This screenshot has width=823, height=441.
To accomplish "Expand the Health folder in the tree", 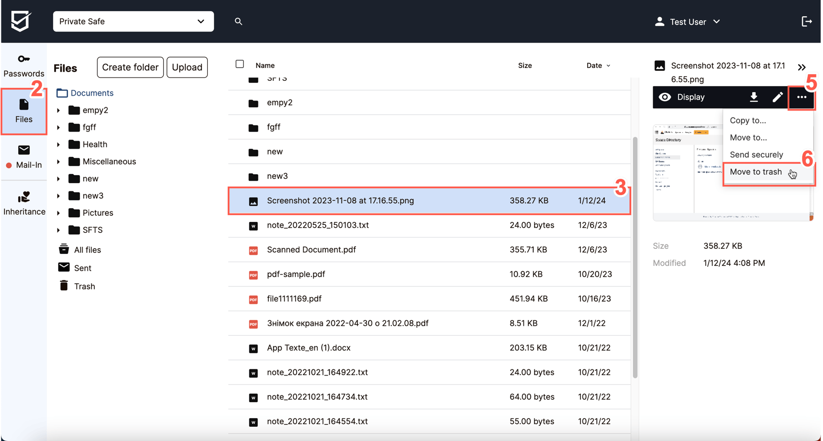I will pos(58,144).
